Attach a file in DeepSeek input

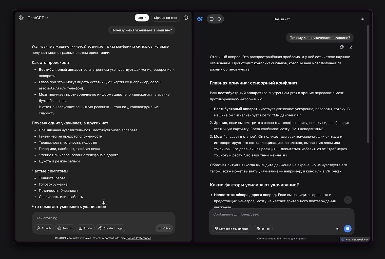click(338, 228)
